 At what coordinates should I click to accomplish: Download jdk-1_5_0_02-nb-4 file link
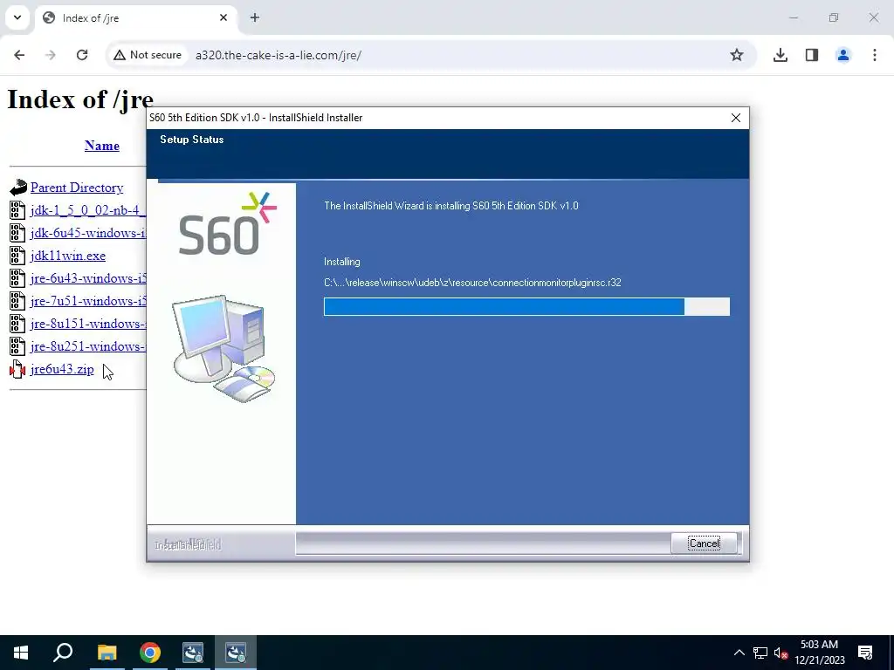click(x=88, y=210)
